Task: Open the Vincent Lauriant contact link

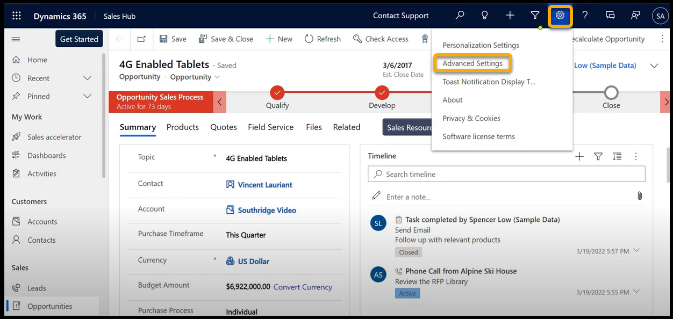Action: 265,185
